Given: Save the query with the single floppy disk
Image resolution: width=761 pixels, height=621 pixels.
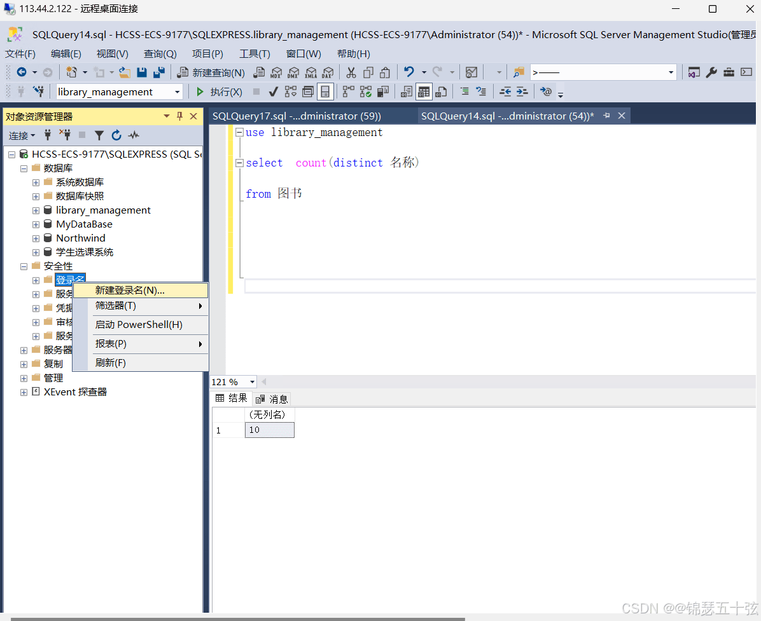Looking at the screenshot, I should 142,72.
